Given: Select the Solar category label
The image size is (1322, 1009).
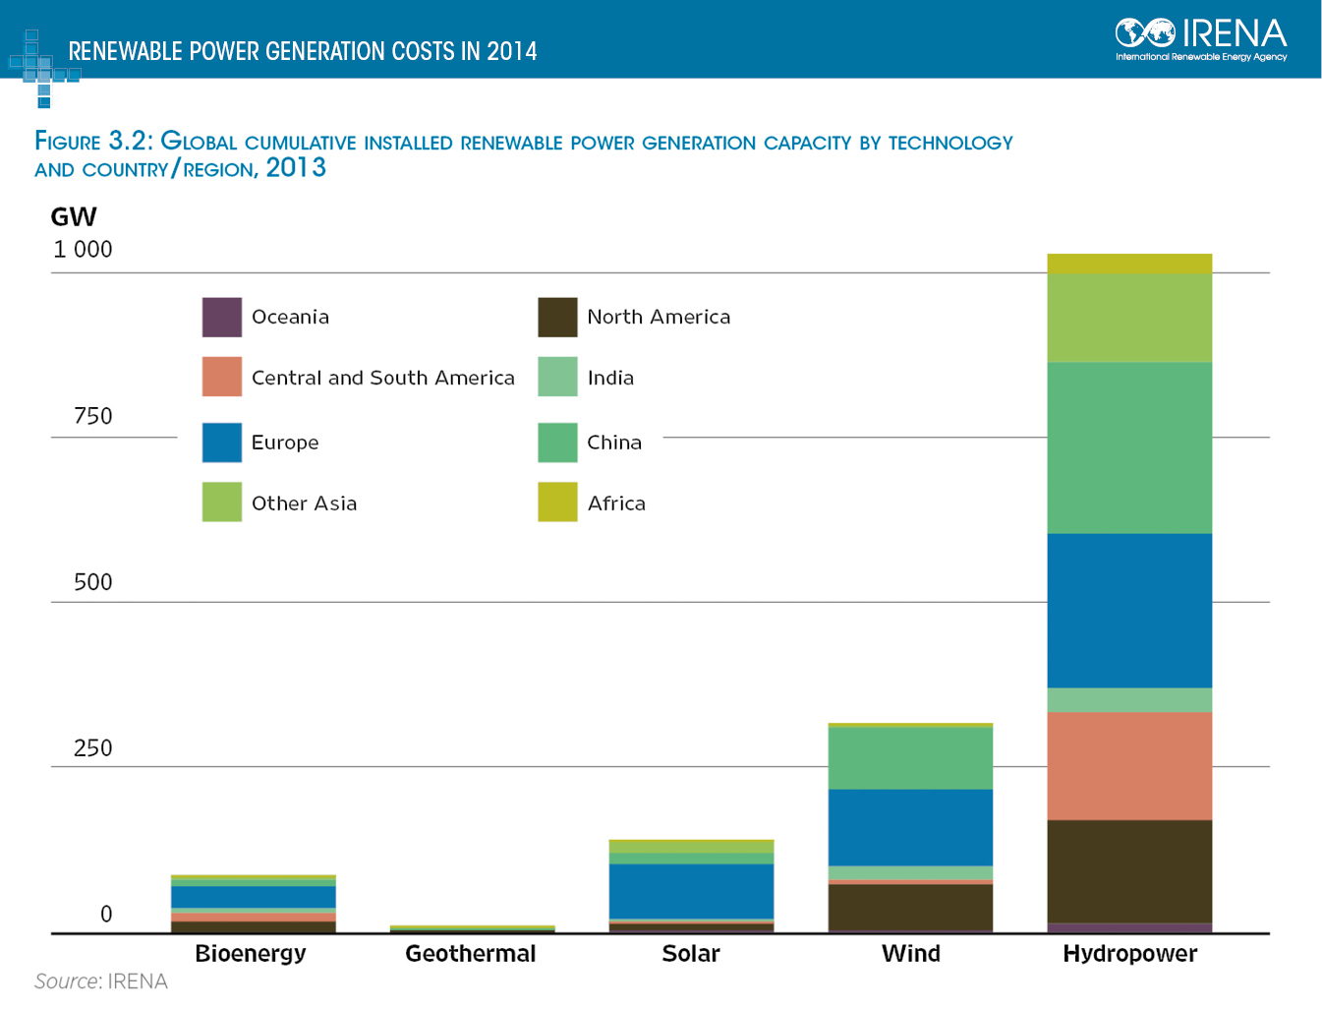Looking at the screenshot, I should click(690, 953).
